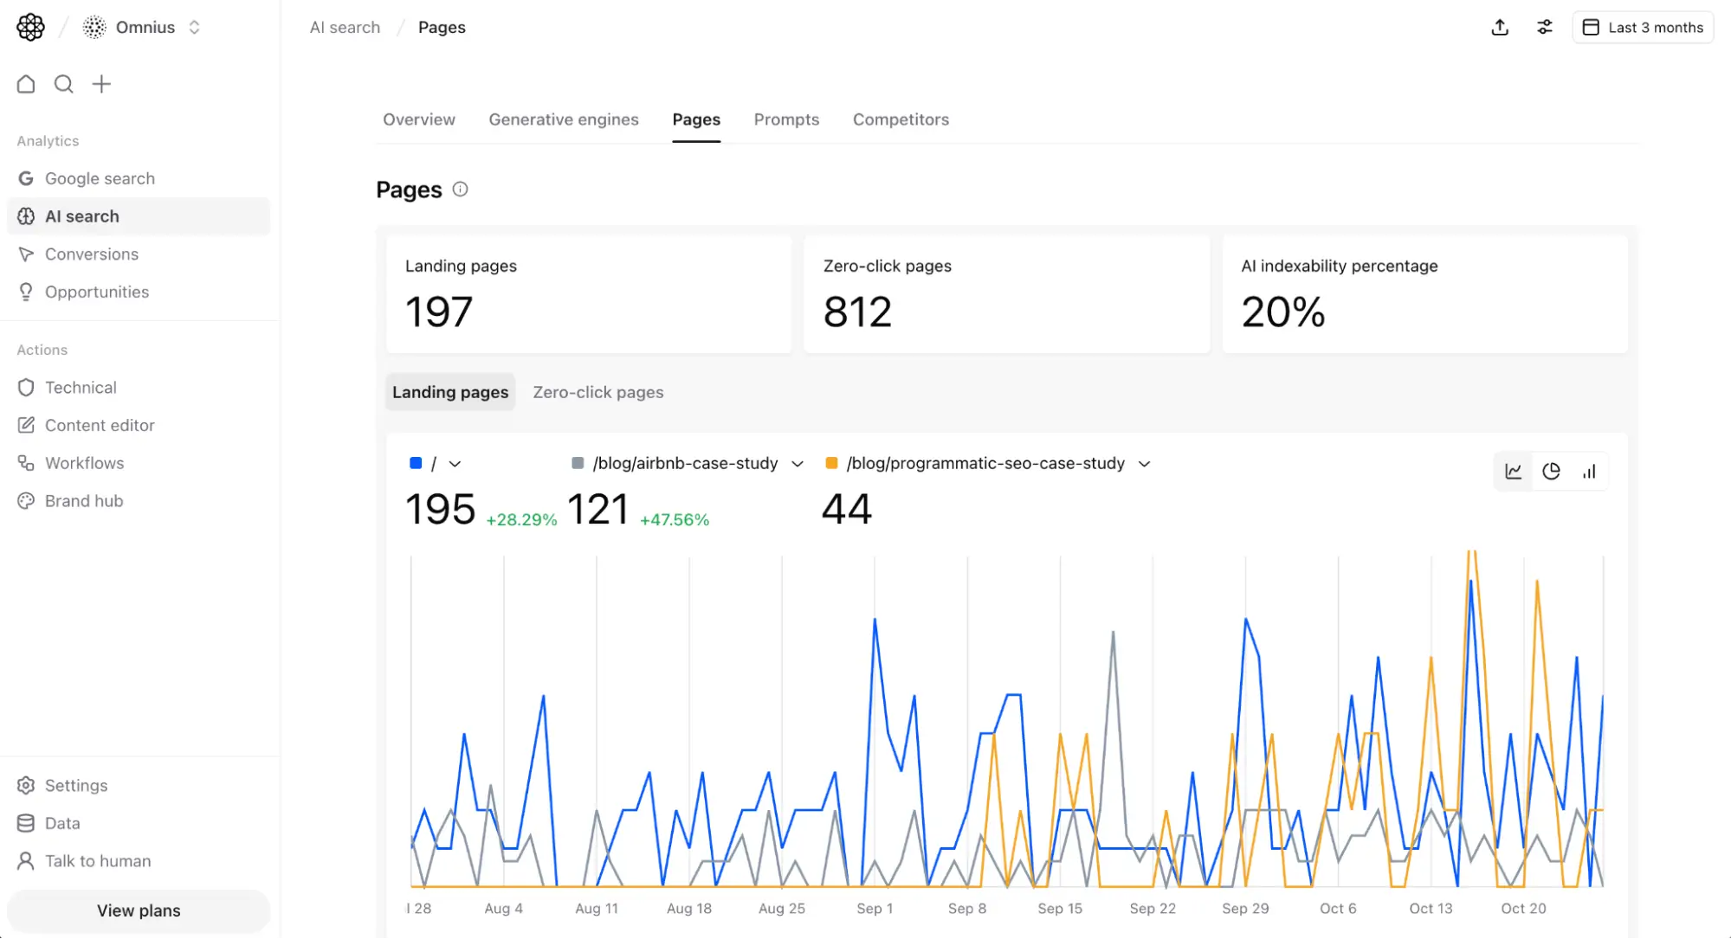Select the line chart view icon
Viewport: 1731px width, 939px height.
point(1513,471)
